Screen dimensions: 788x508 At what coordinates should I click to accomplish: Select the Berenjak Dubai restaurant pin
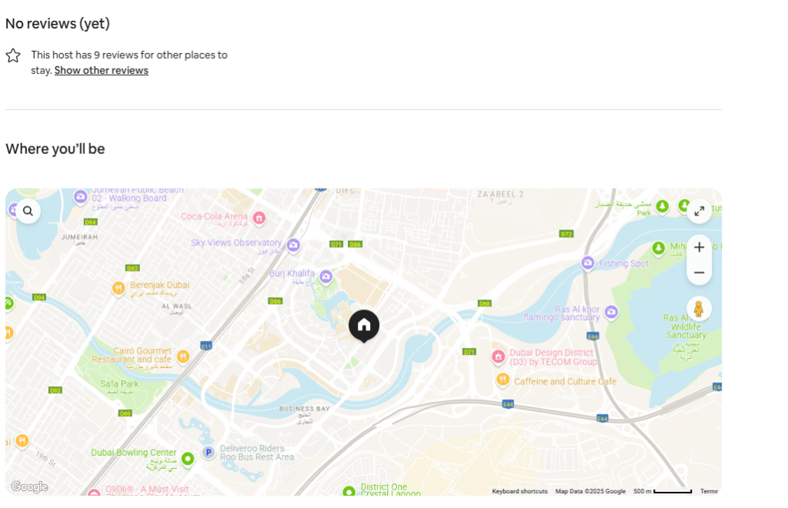(x=119, y=288)
